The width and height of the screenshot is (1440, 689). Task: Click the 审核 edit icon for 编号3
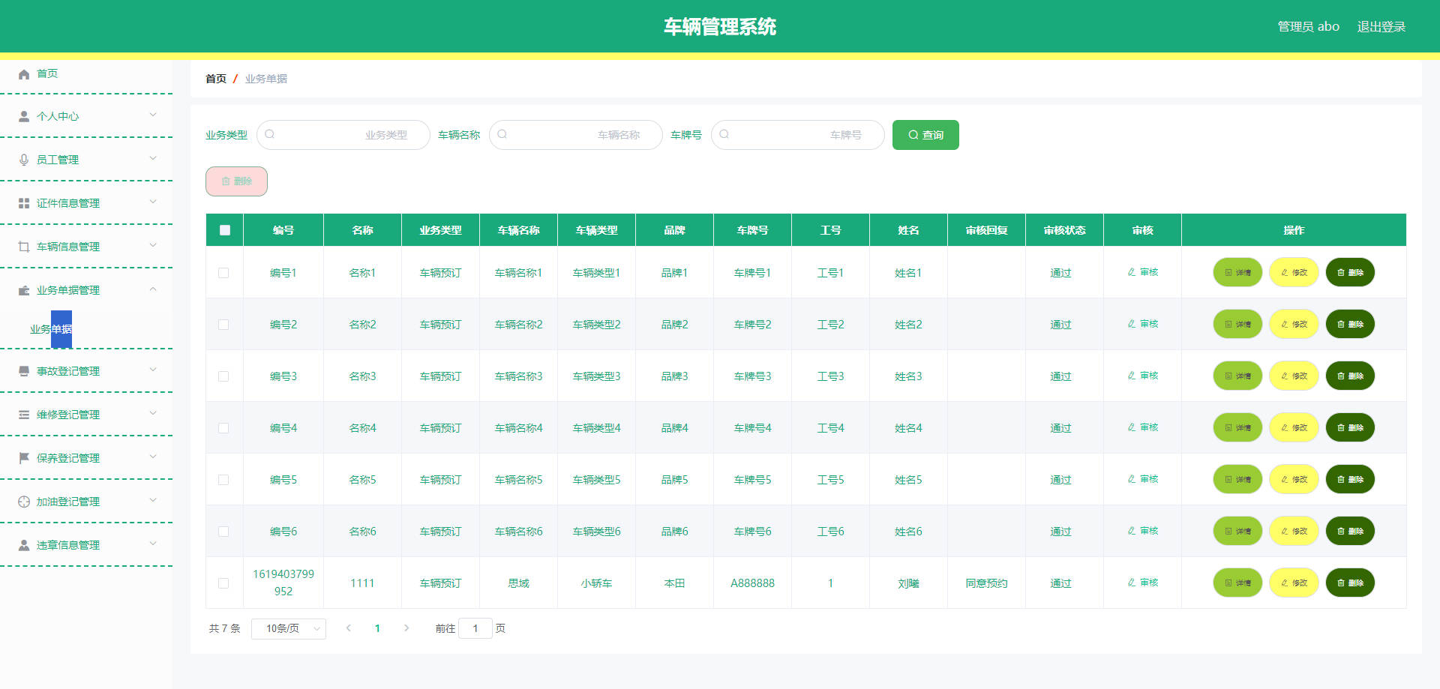pyautogui.click(x=1132, y=376)
